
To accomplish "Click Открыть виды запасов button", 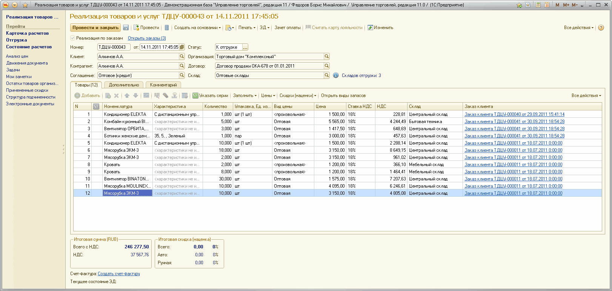I will 343,95.
